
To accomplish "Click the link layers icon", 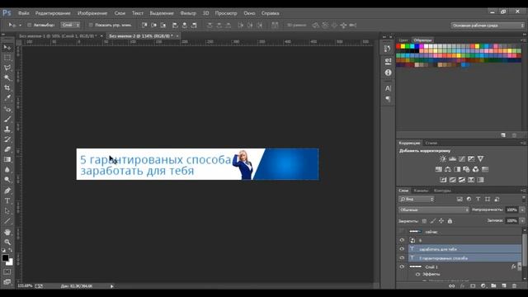I will (x=451, y=286).
